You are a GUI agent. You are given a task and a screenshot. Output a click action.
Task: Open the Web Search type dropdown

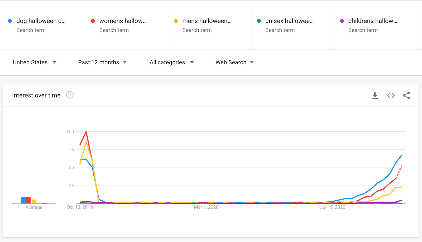(x=234, y=62)
